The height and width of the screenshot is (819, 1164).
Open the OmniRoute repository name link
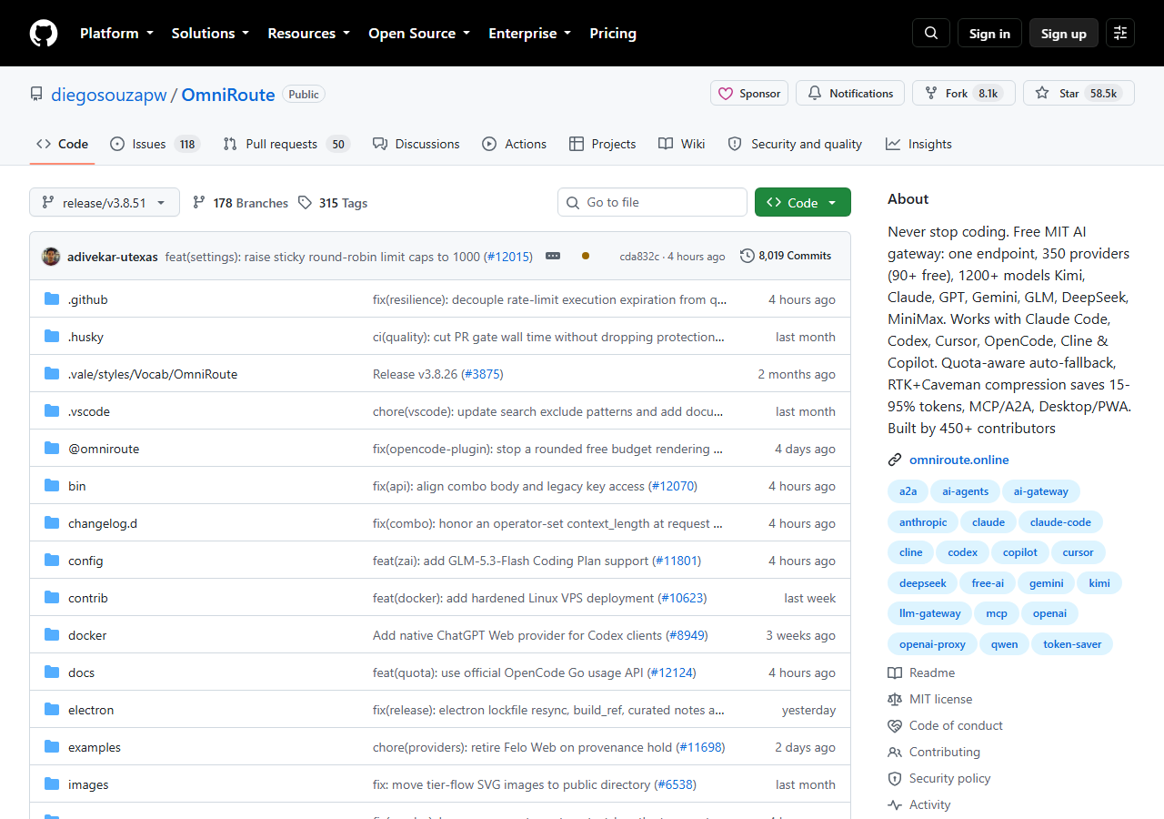coord(228,95)
